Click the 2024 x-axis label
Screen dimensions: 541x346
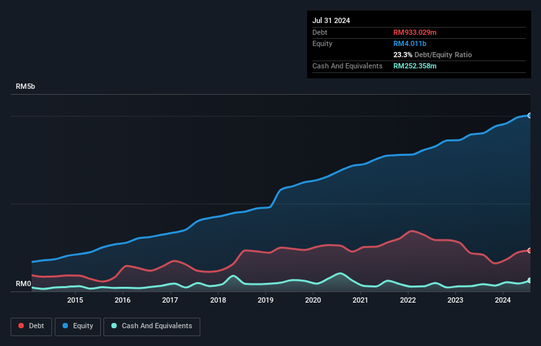pyautogui.click(x=503, y=300)
